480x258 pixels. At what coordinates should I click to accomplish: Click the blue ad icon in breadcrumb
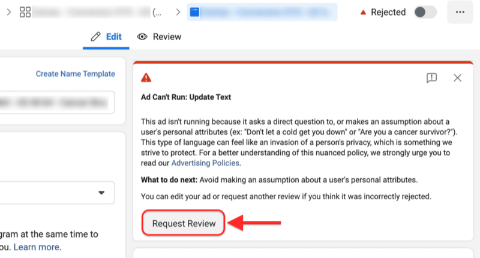[x=196, y=12]
